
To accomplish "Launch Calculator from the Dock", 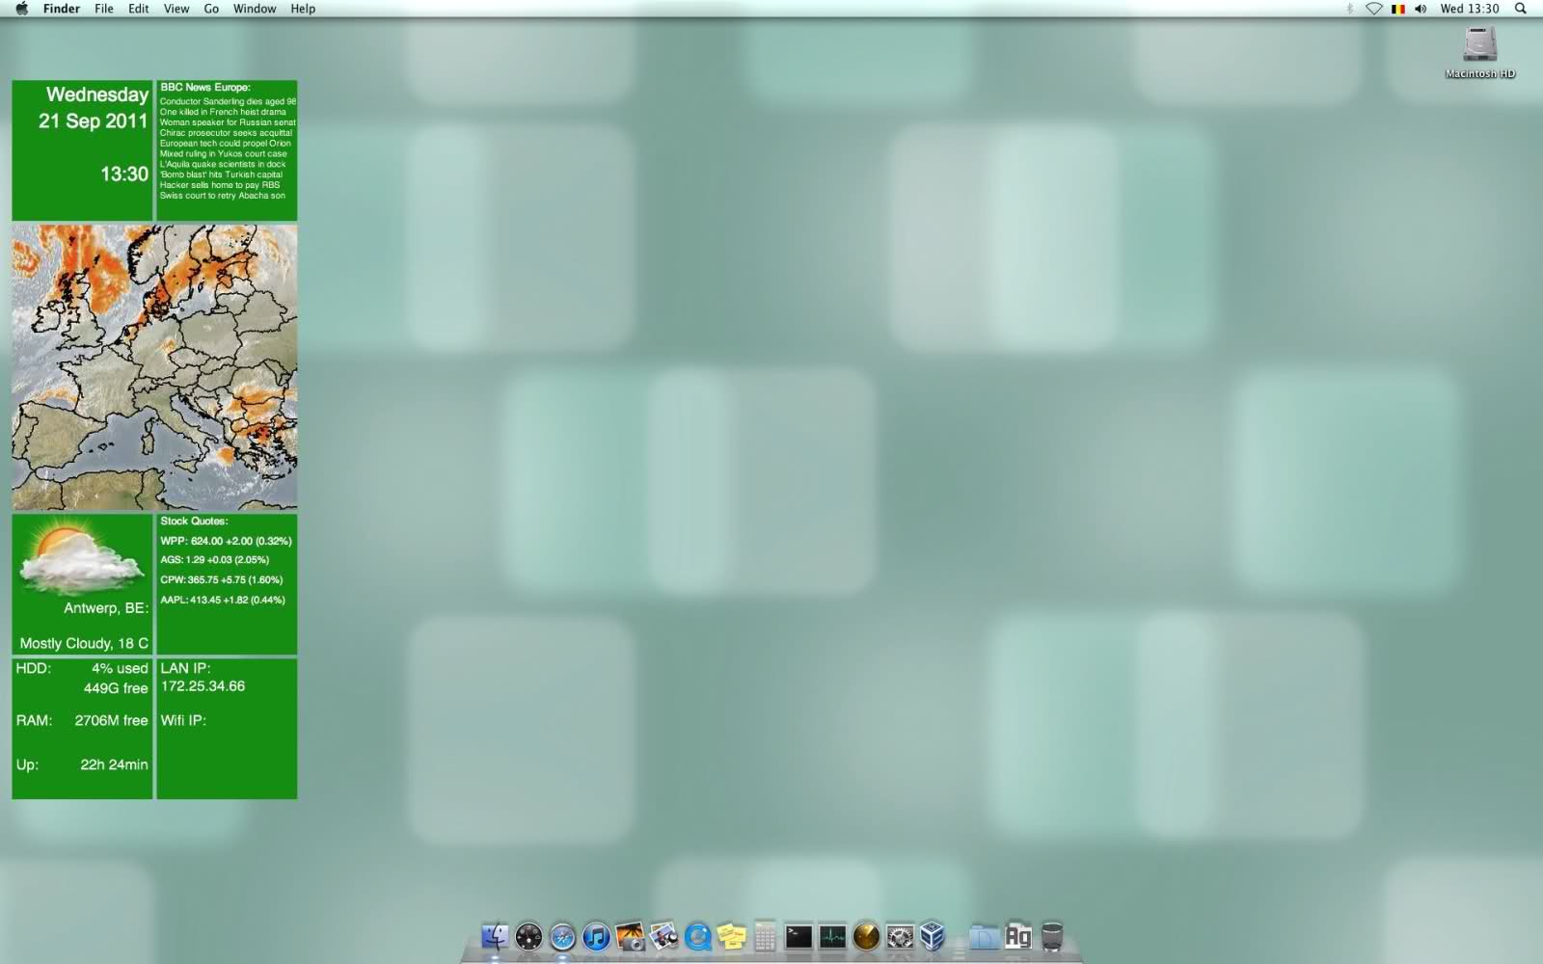I will tap(765, 935).
